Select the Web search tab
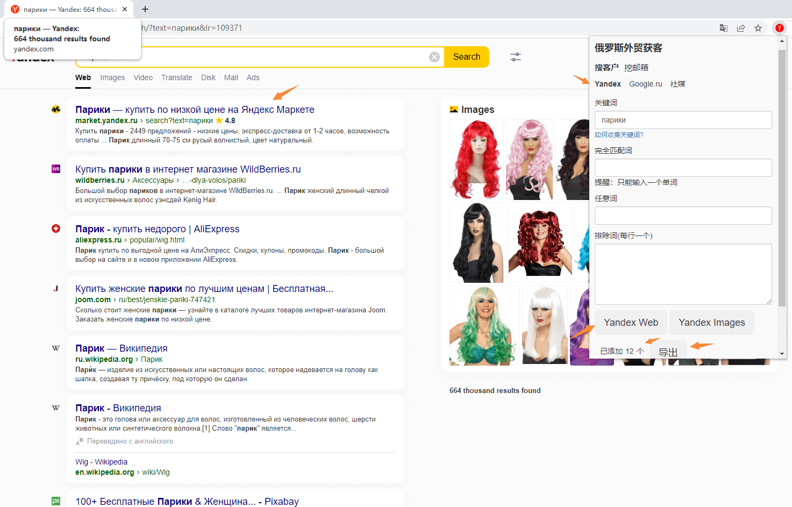 83,77
